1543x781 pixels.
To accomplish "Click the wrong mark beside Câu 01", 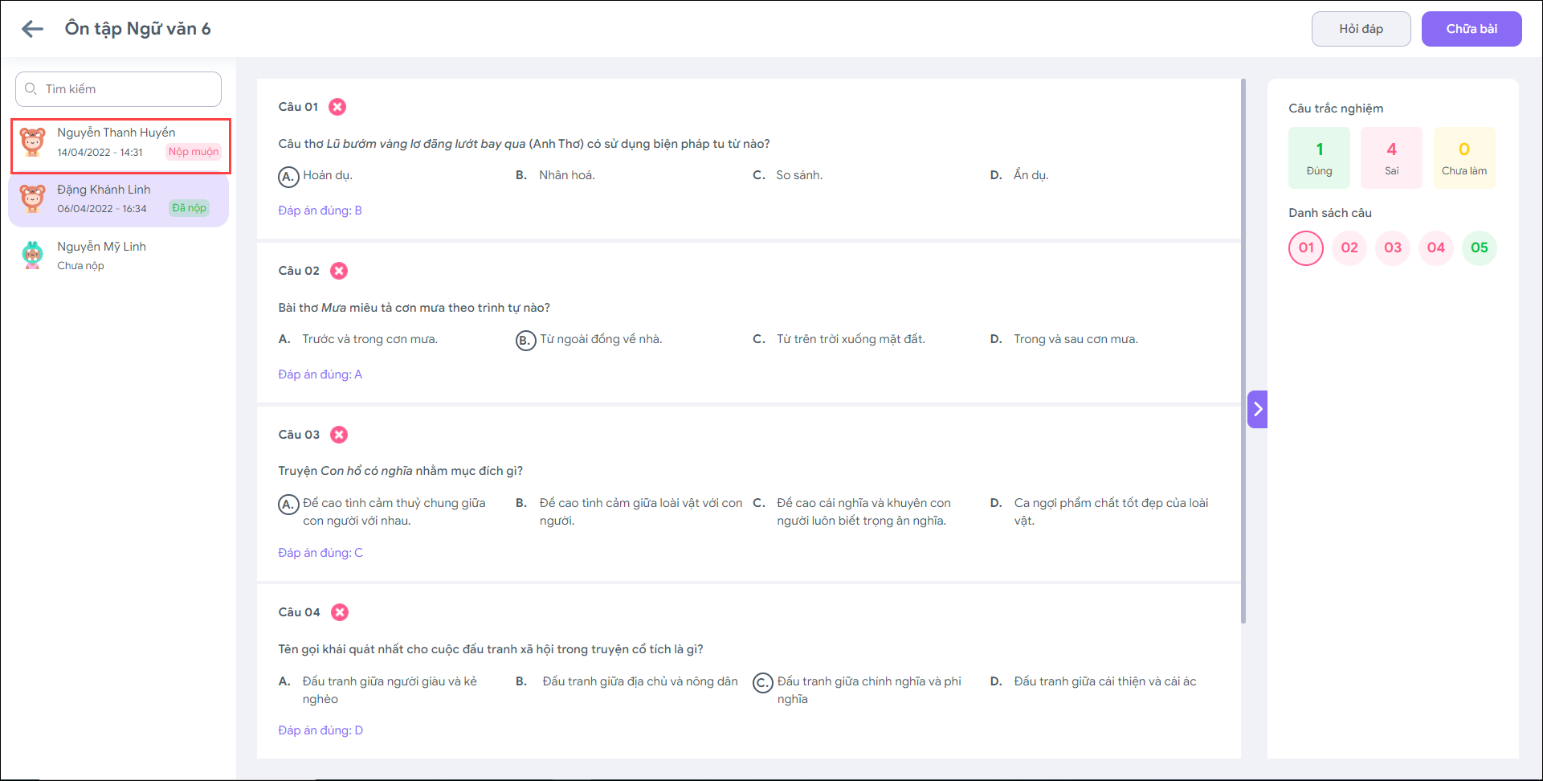I will (338, 107).
